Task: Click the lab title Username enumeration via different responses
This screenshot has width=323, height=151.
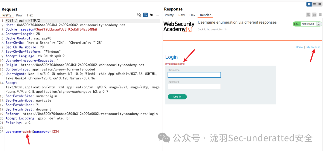Action: [x=237, y=22]
